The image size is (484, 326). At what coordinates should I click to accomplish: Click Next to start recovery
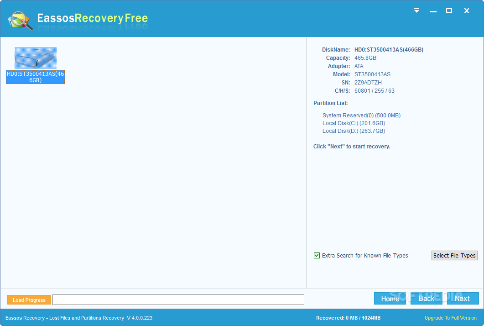point(463,299)
